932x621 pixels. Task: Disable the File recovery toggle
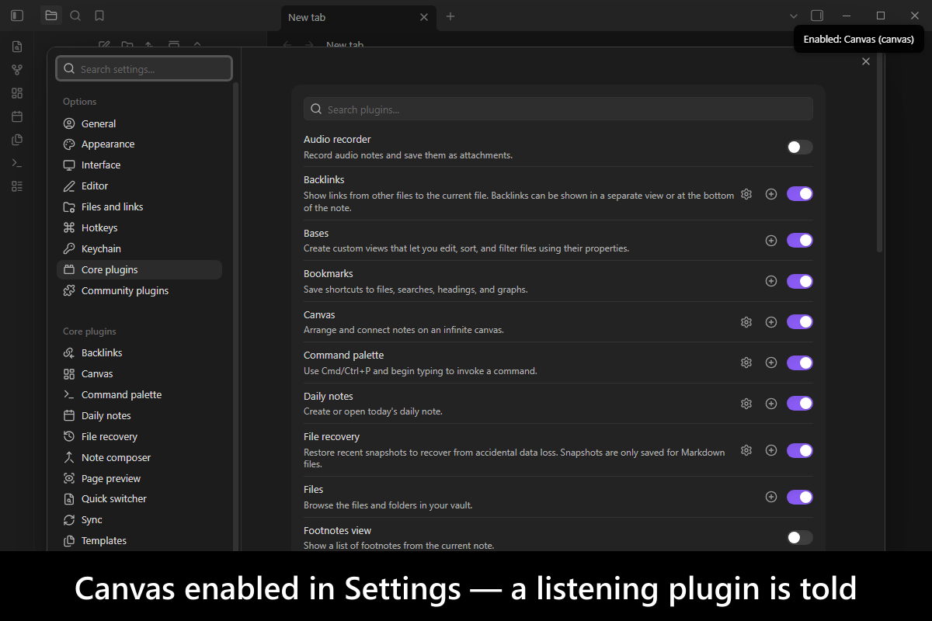click(x=800, y=450)
